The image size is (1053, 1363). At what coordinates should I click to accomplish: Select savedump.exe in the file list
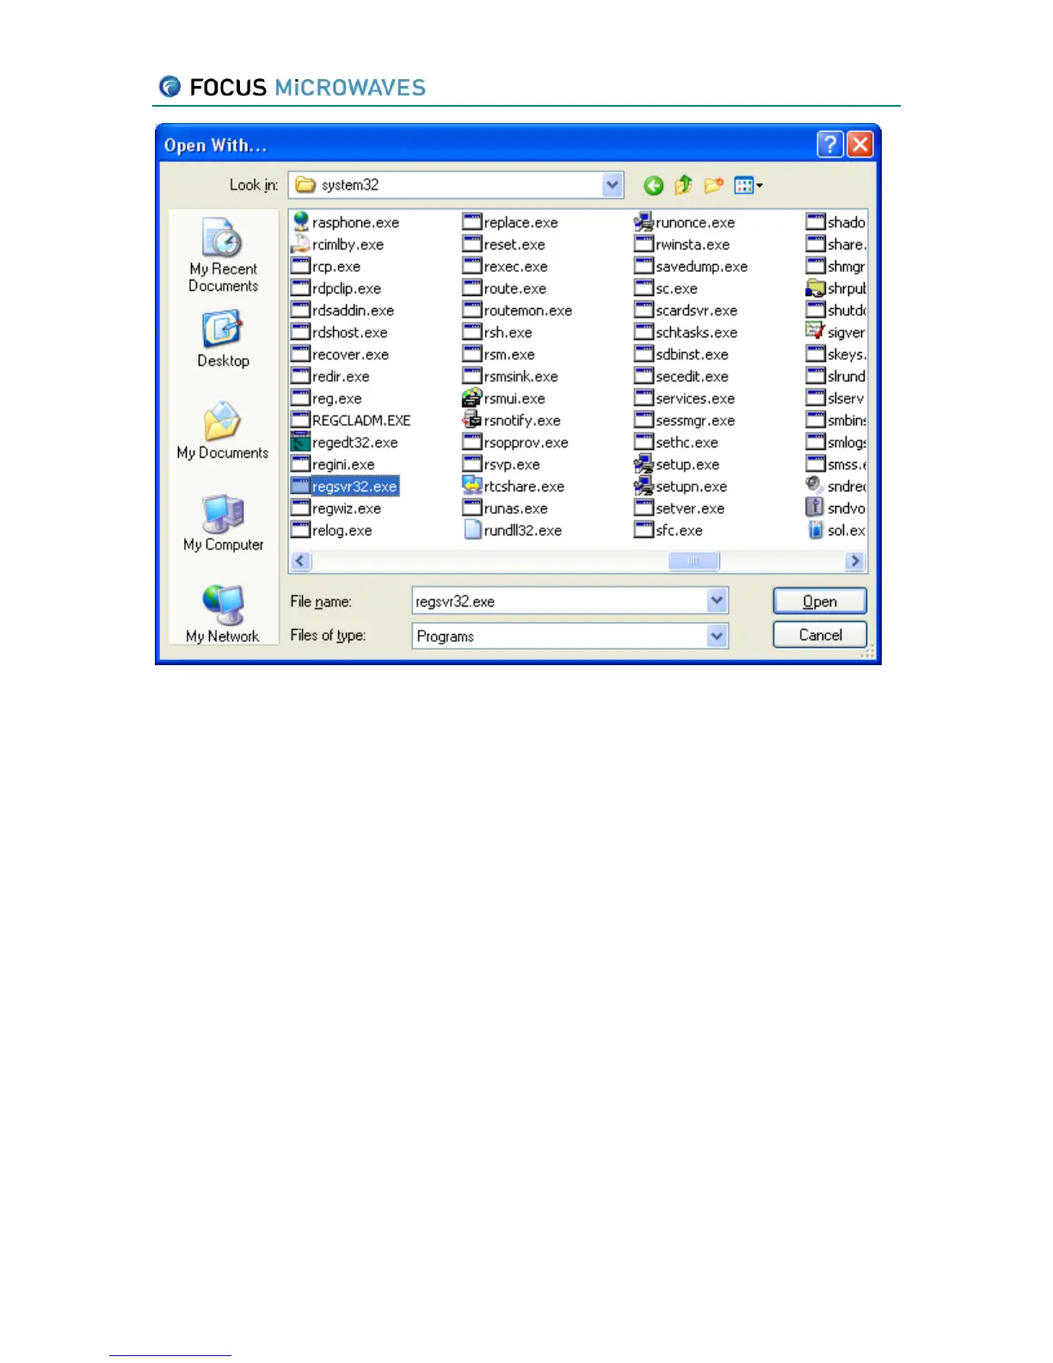692,267
